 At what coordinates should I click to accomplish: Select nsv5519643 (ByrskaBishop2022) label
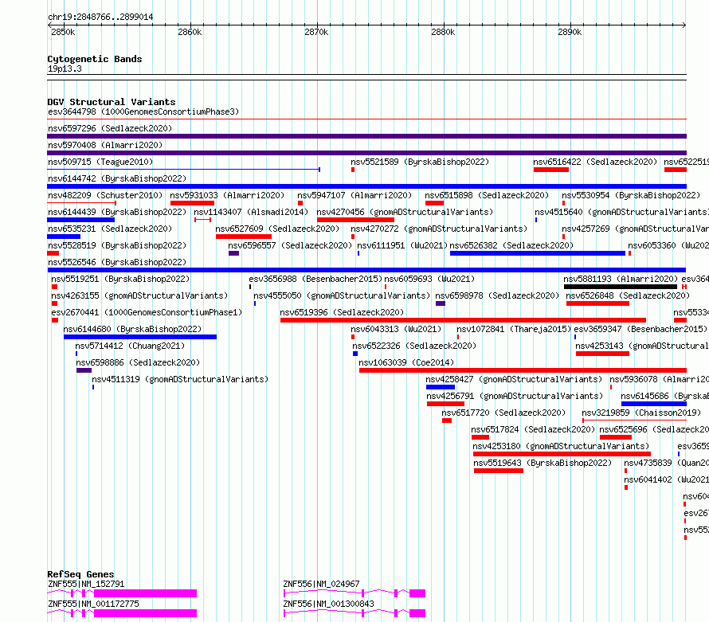click(x=543, y=463)
